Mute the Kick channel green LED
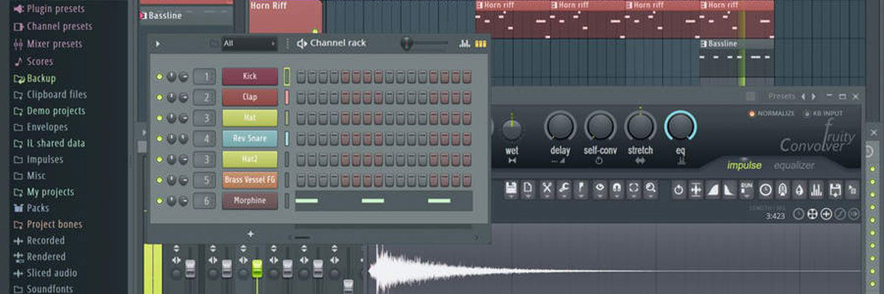The width and height of the screenshot is (884, 294). (x=159, y=76)
